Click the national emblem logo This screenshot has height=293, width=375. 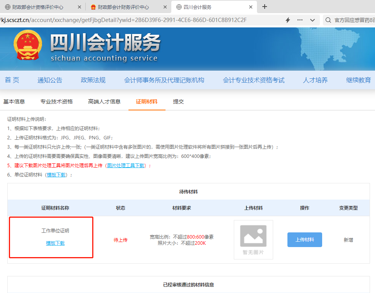point(28,45)
